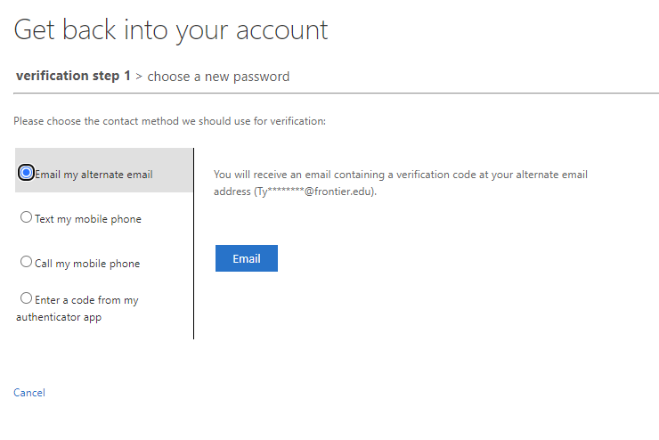Screen dimensions: 659x440
Task: Click the vertical divider beside the options list
Action: pos(193,267)
